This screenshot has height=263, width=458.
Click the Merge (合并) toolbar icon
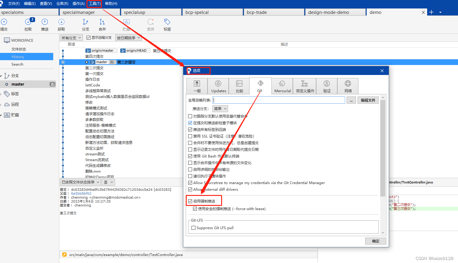click(102, 22)
